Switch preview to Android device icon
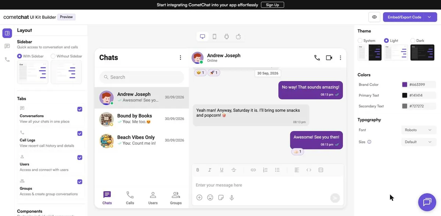The height and width of the screenshot is (216, 441). (226, 36)
